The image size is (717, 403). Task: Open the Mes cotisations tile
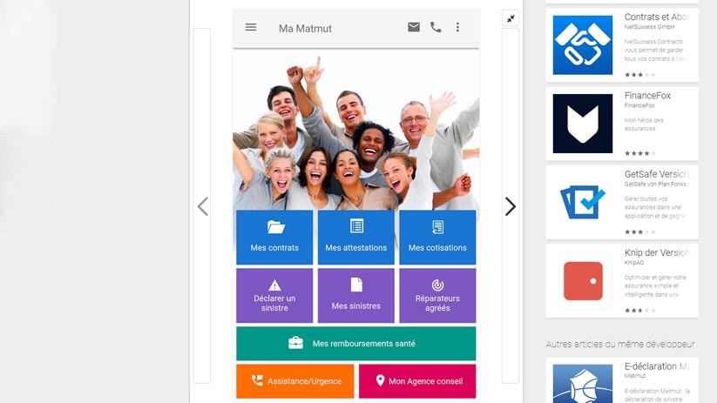click(x=437, y=237)
